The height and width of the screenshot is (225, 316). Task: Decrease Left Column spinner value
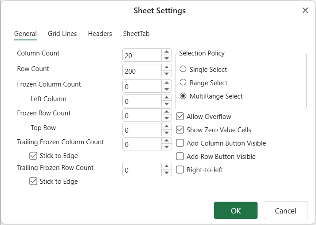pyautogui.click(x=167, y=104)
